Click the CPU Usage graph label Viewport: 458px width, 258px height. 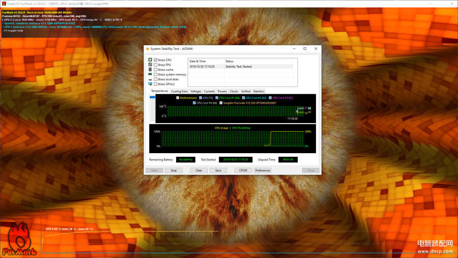tap(221, 128)
